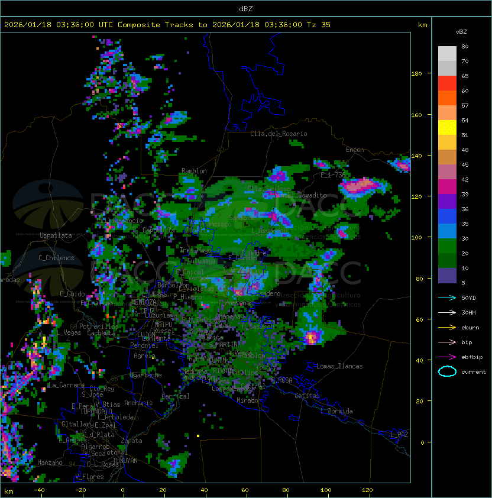Screen dimensions: 492x498
Task: Click the small yellow marker south of Carrizal
Action: [x=198, y=436]
